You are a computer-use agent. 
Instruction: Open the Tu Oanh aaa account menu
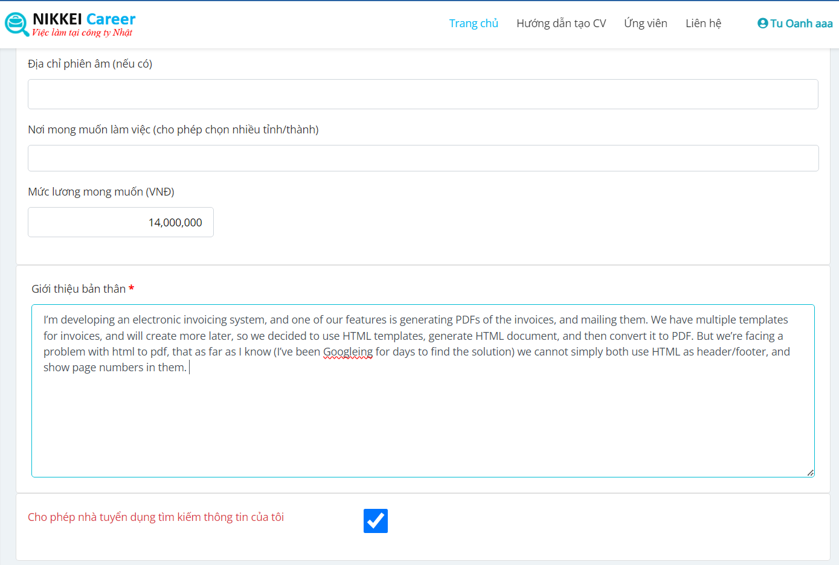[801, 24]
